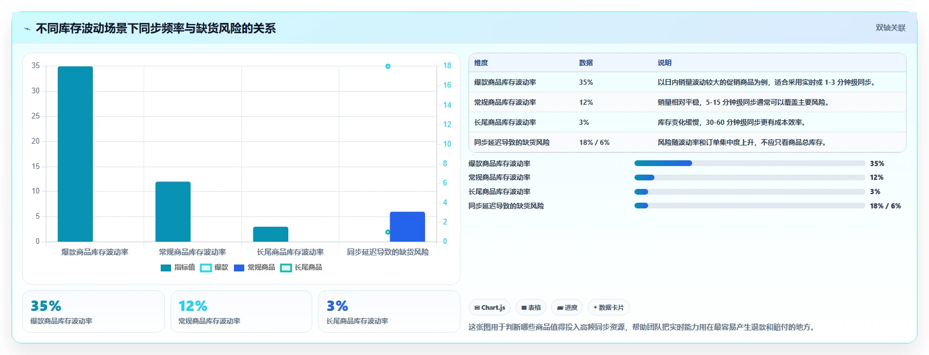Click the x-axis label 爆款商品库存波动率
The width and height of the screenshot is (929, 355).
click(x=95, y=252)
